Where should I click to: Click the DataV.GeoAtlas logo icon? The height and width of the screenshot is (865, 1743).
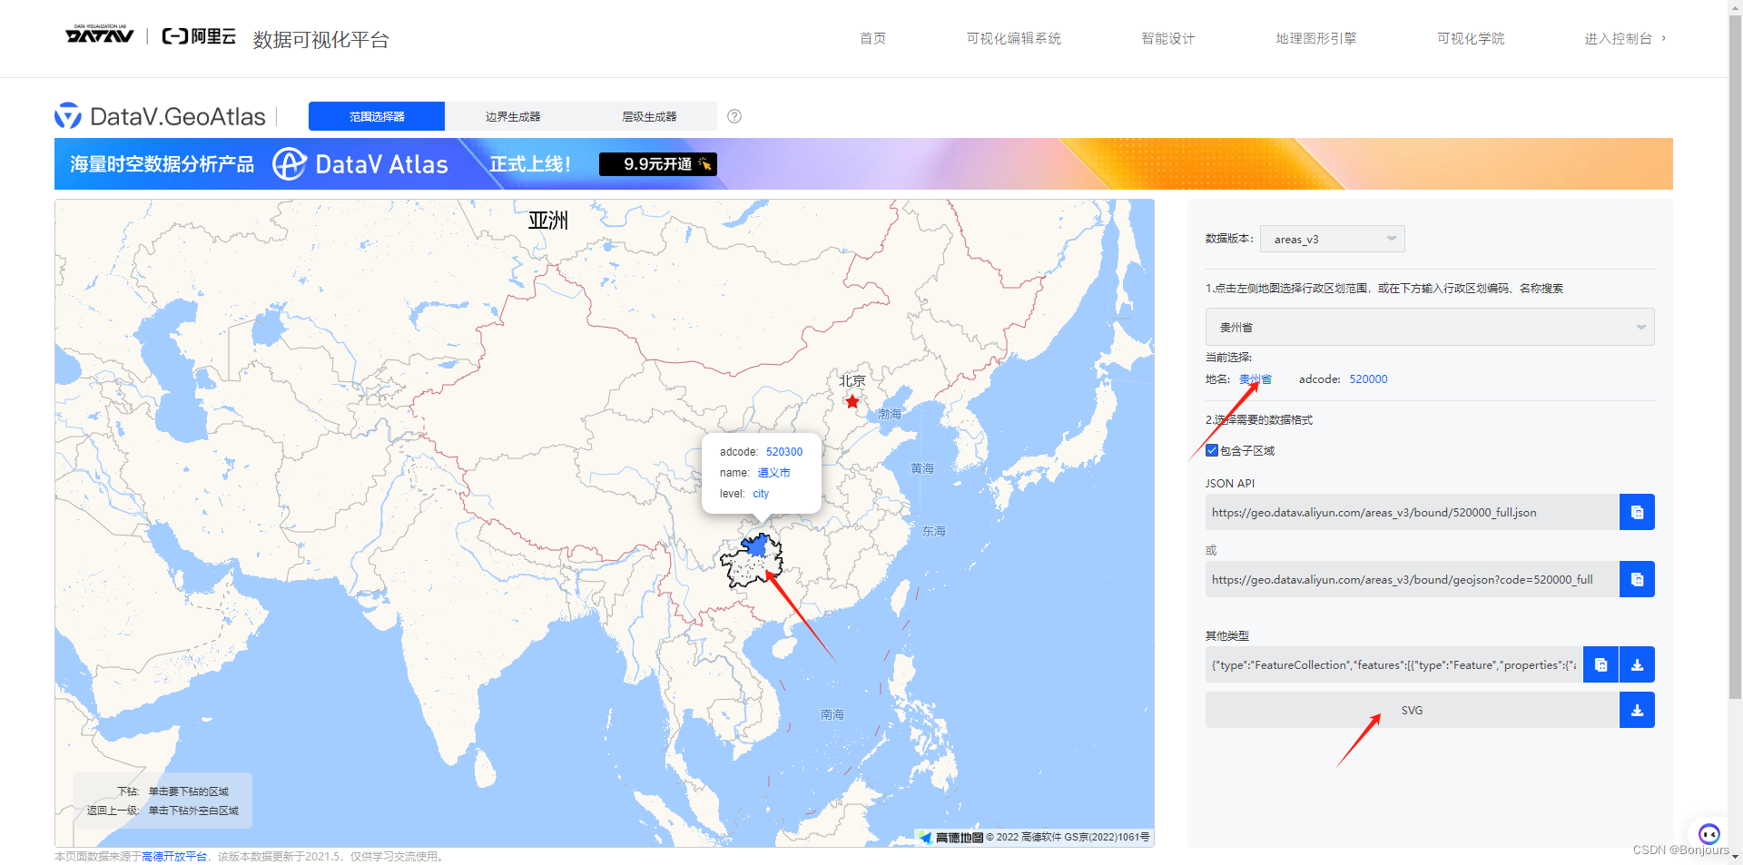click(x=68, y=116)
